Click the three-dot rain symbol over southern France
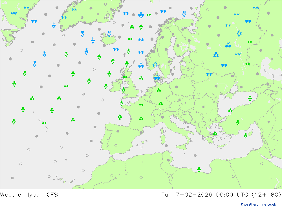This screenshot has height=207, width=282. 141,118
